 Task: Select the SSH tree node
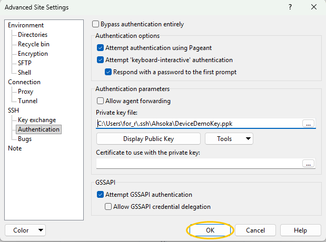(13, 110)
